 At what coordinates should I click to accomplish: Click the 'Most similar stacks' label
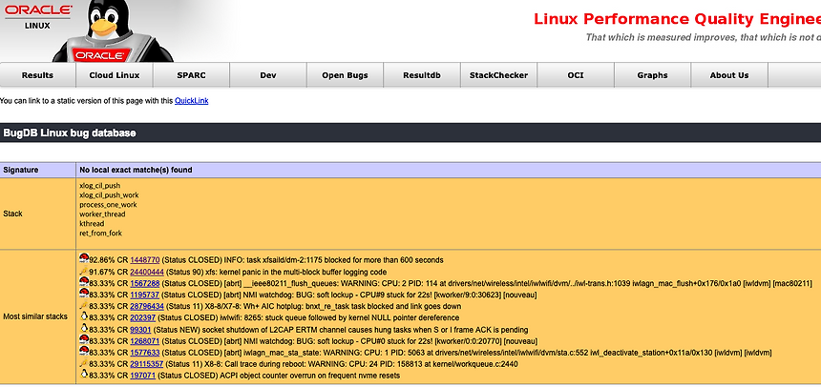[x=35, y=316]
